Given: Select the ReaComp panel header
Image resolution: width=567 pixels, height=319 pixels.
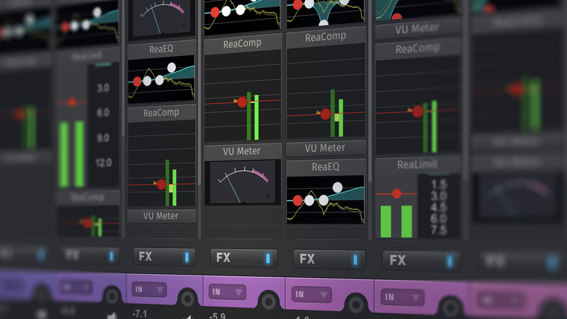Looking at the screenshot, I should tap(242, 43).
